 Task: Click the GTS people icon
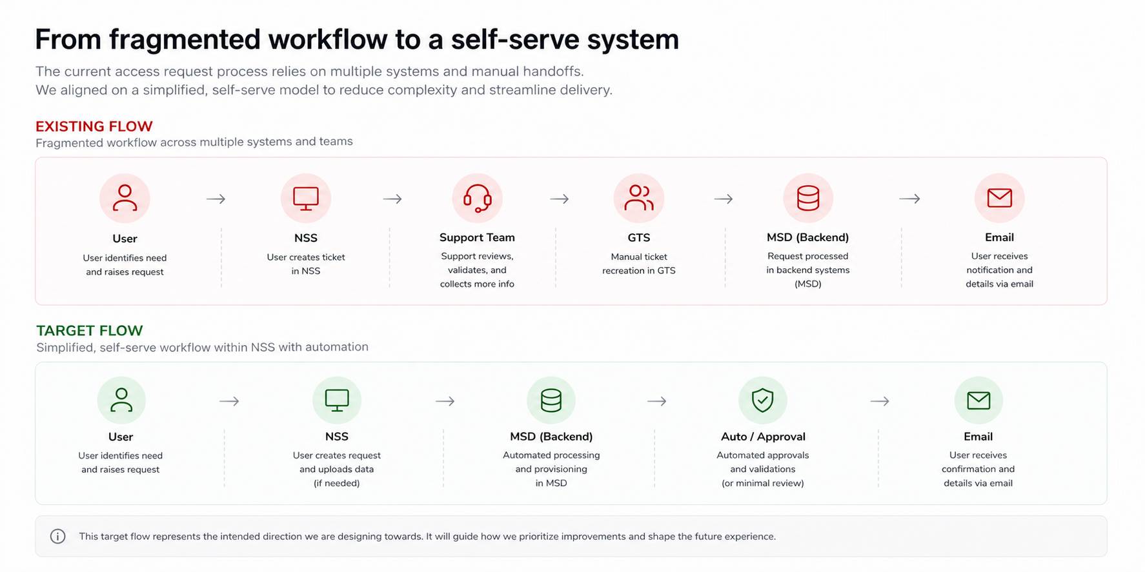tap(639, 198)
